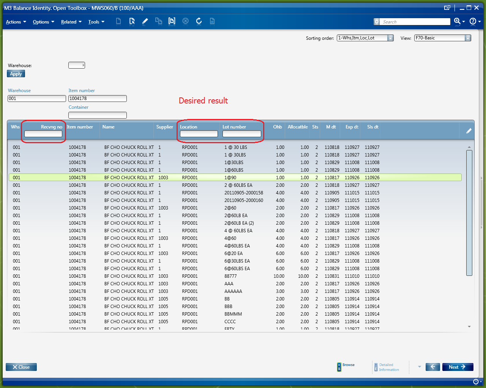Expand the View F70-Basic dropdown
This screenshot has width=486, height=388.
pyautogui.click(x=468, y=38)
